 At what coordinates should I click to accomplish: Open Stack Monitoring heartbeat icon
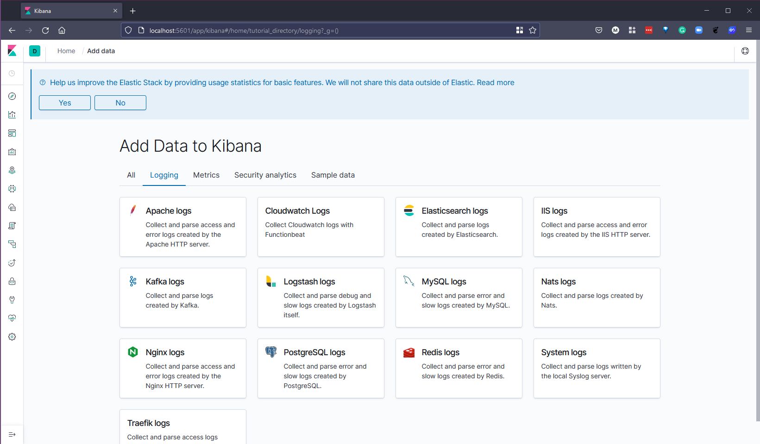pos(12,318)
